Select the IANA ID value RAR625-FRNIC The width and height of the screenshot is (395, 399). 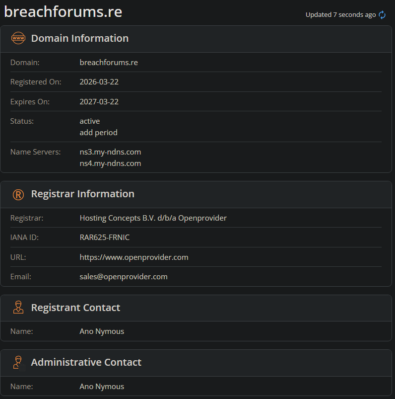[x=105, y=238]
